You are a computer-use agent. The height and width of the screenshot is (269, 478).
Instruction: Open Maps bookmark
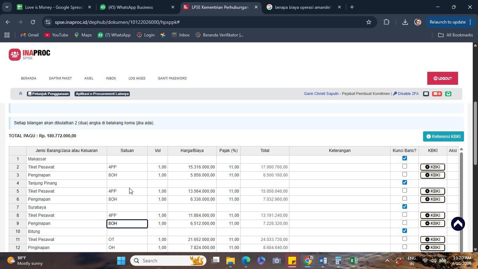click(x=83, y=35)
